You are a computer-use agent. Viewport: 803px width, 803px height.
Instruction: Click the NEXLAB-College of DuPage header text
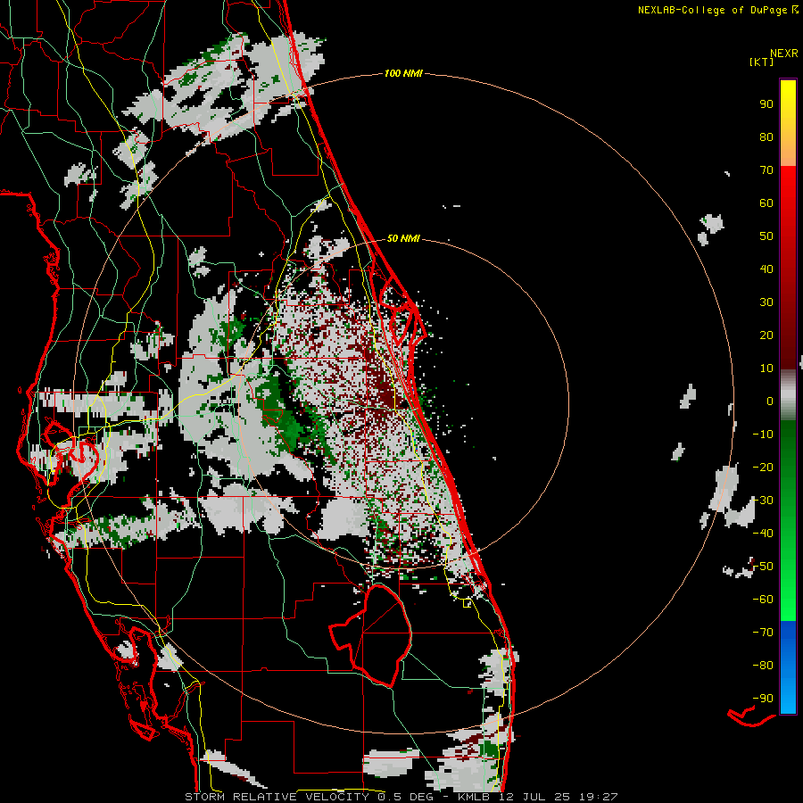pyautogui.click(x=712, y=10)
